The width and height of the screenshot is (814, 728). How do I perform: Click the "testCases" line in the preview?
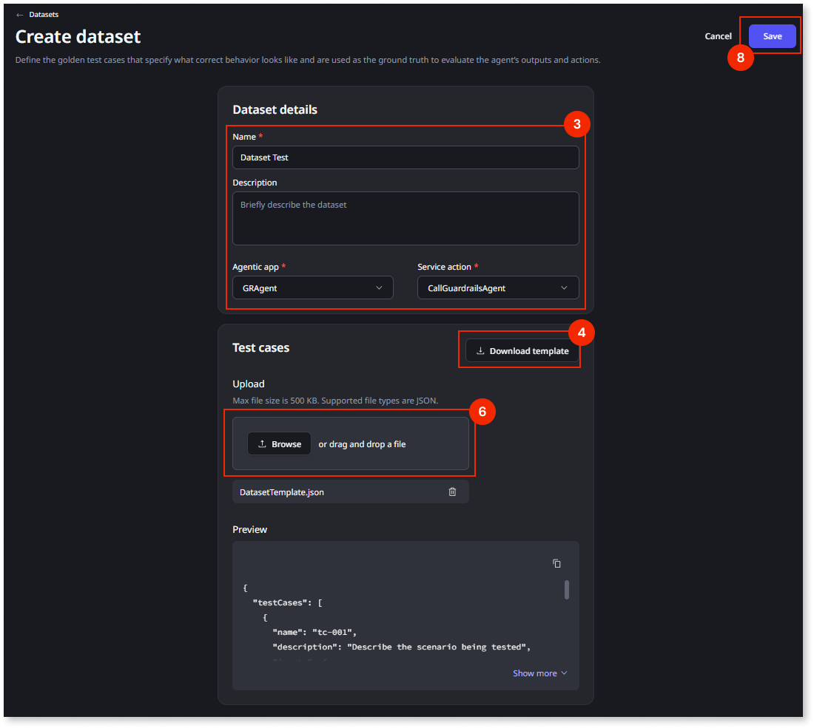point(287,602)
